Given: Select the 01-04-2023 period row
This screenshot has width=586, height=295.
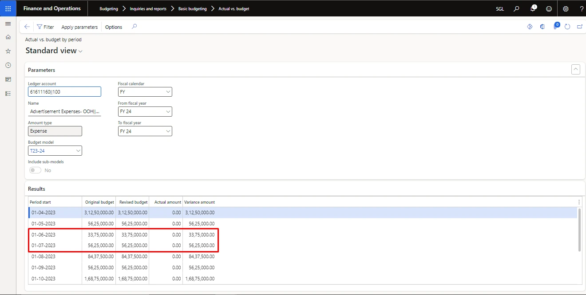Looking at the screenshot, I should pos(303,213).
